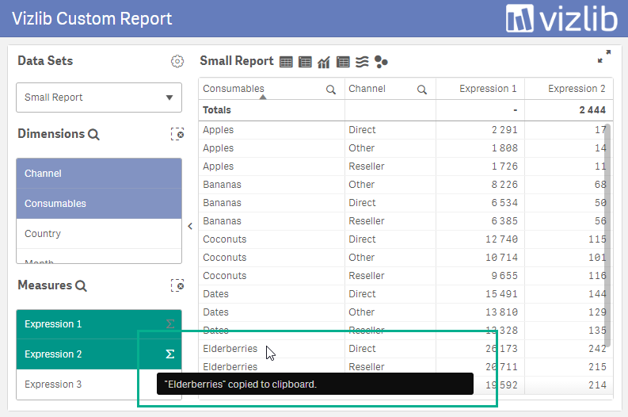The height and width of the screenshot is (417, 628).
Task: Select value 1 808 cell
Action: [480, 148]
